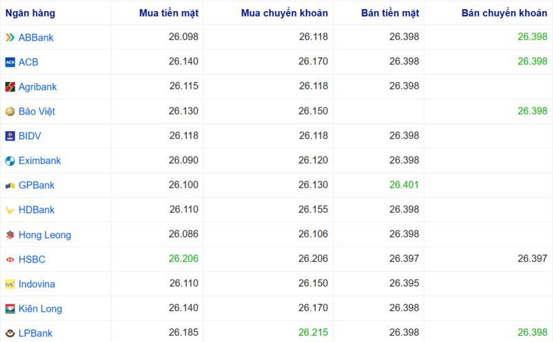Open the Kiên Long bank link
Viewport: 553px width, 342px height.
click(x=39, y=309)
